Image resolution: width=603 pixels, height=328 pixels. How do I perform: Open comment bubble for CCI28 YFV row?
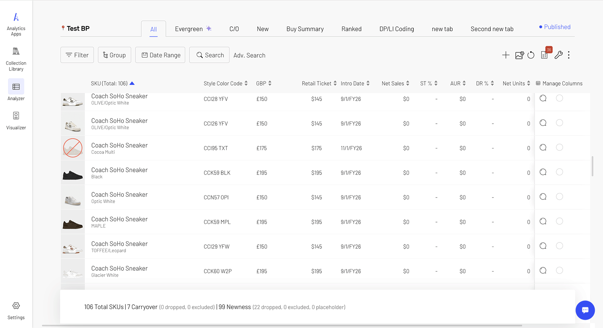pos(543,98)
